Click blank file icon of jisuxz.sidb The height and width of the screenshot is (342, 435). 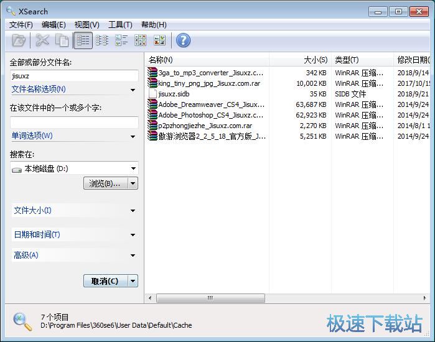(x=152, y=94)
